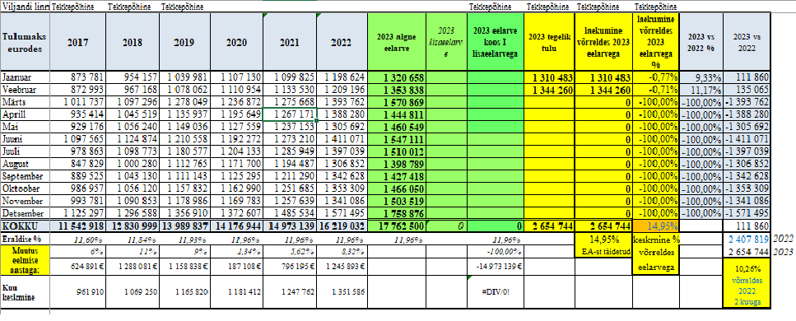The image size is (796, 321).
Task: Select the 2 407 819 blue value cell
Action: click(x=747, y=238)
